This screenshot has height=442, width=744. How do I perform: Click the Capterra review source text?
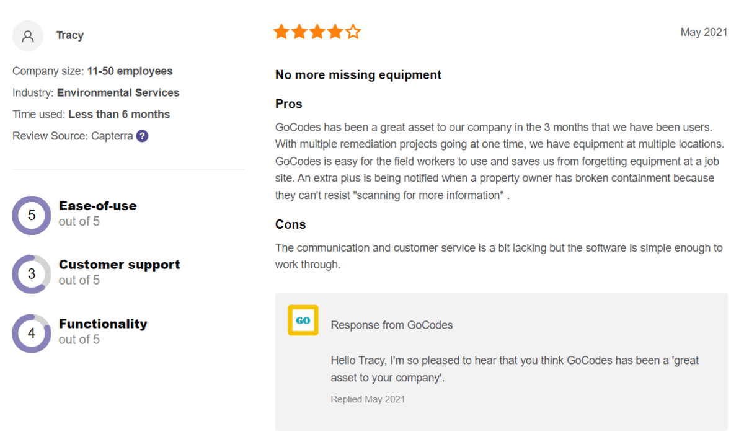click(x=112, y=136)
